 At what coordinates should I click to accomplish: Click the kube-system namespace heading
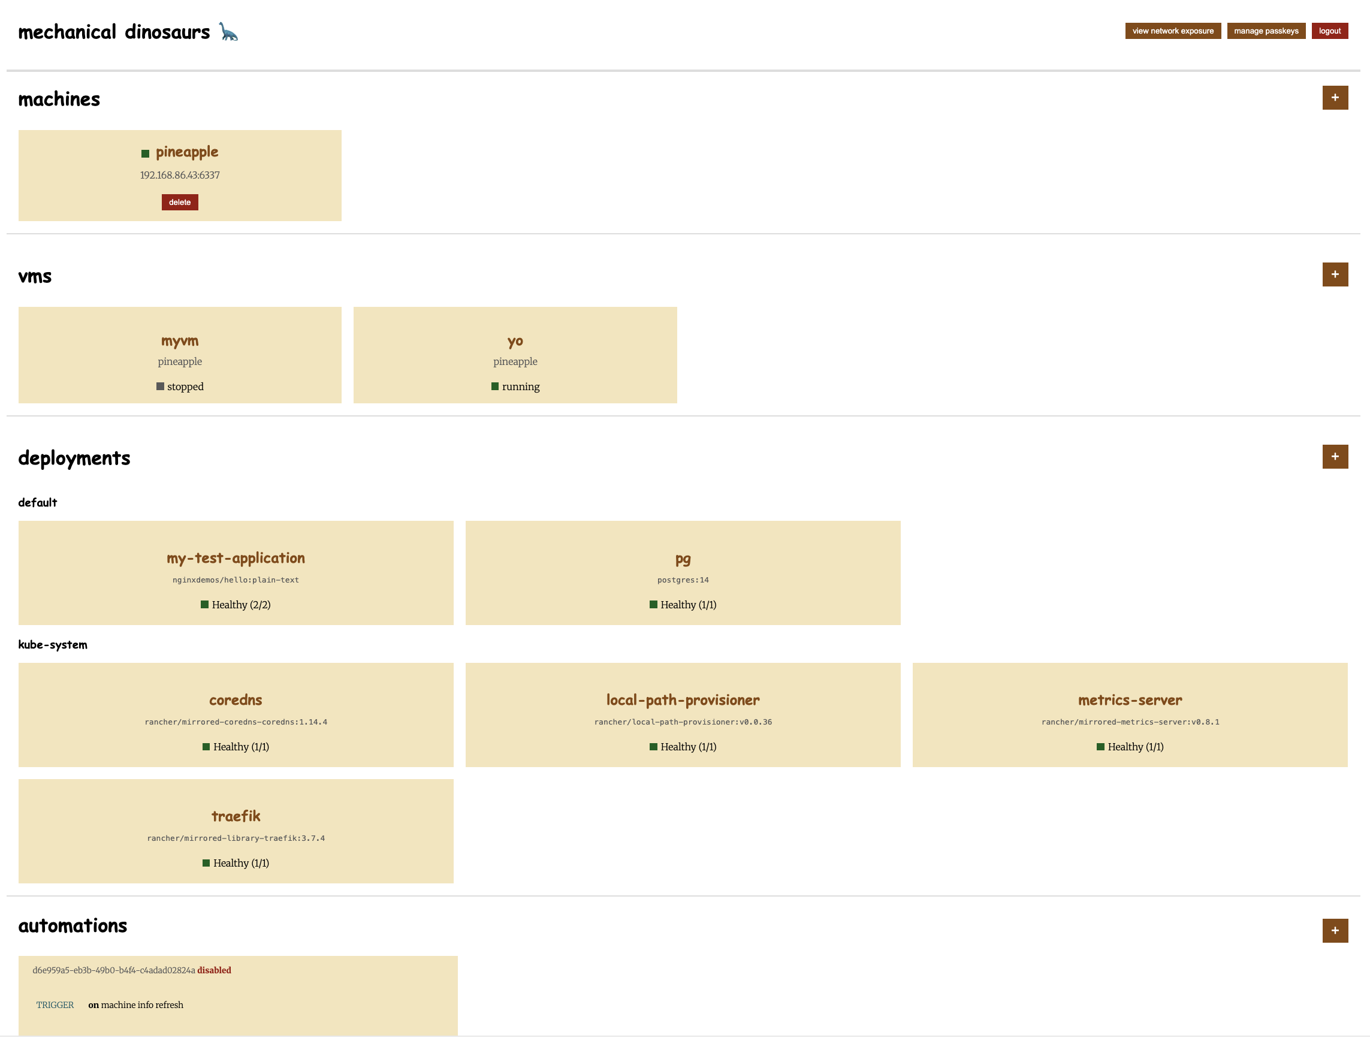click(53, 645)
